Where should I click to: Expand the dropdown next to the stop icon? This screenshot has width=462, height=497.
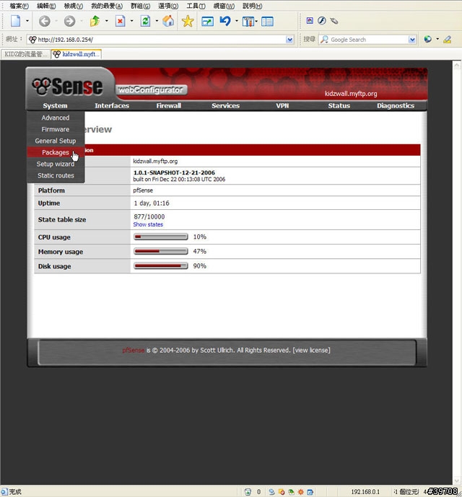[131, 21]
